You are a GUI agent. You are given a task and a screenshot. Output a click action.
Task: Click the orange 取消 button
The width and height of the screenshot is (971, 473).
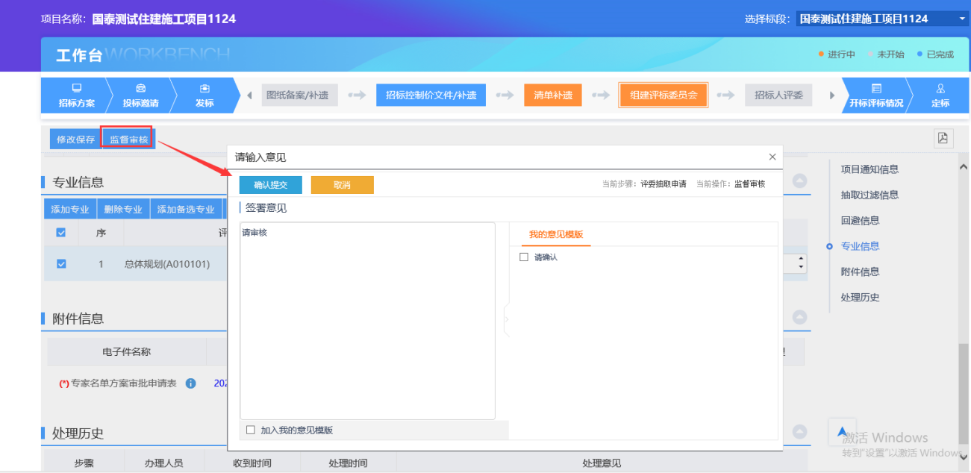[x=342, y=185]
